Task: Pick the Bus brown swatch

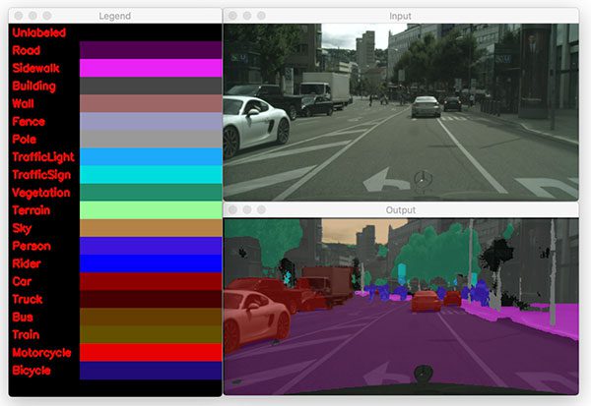Action: pos(151,317)
